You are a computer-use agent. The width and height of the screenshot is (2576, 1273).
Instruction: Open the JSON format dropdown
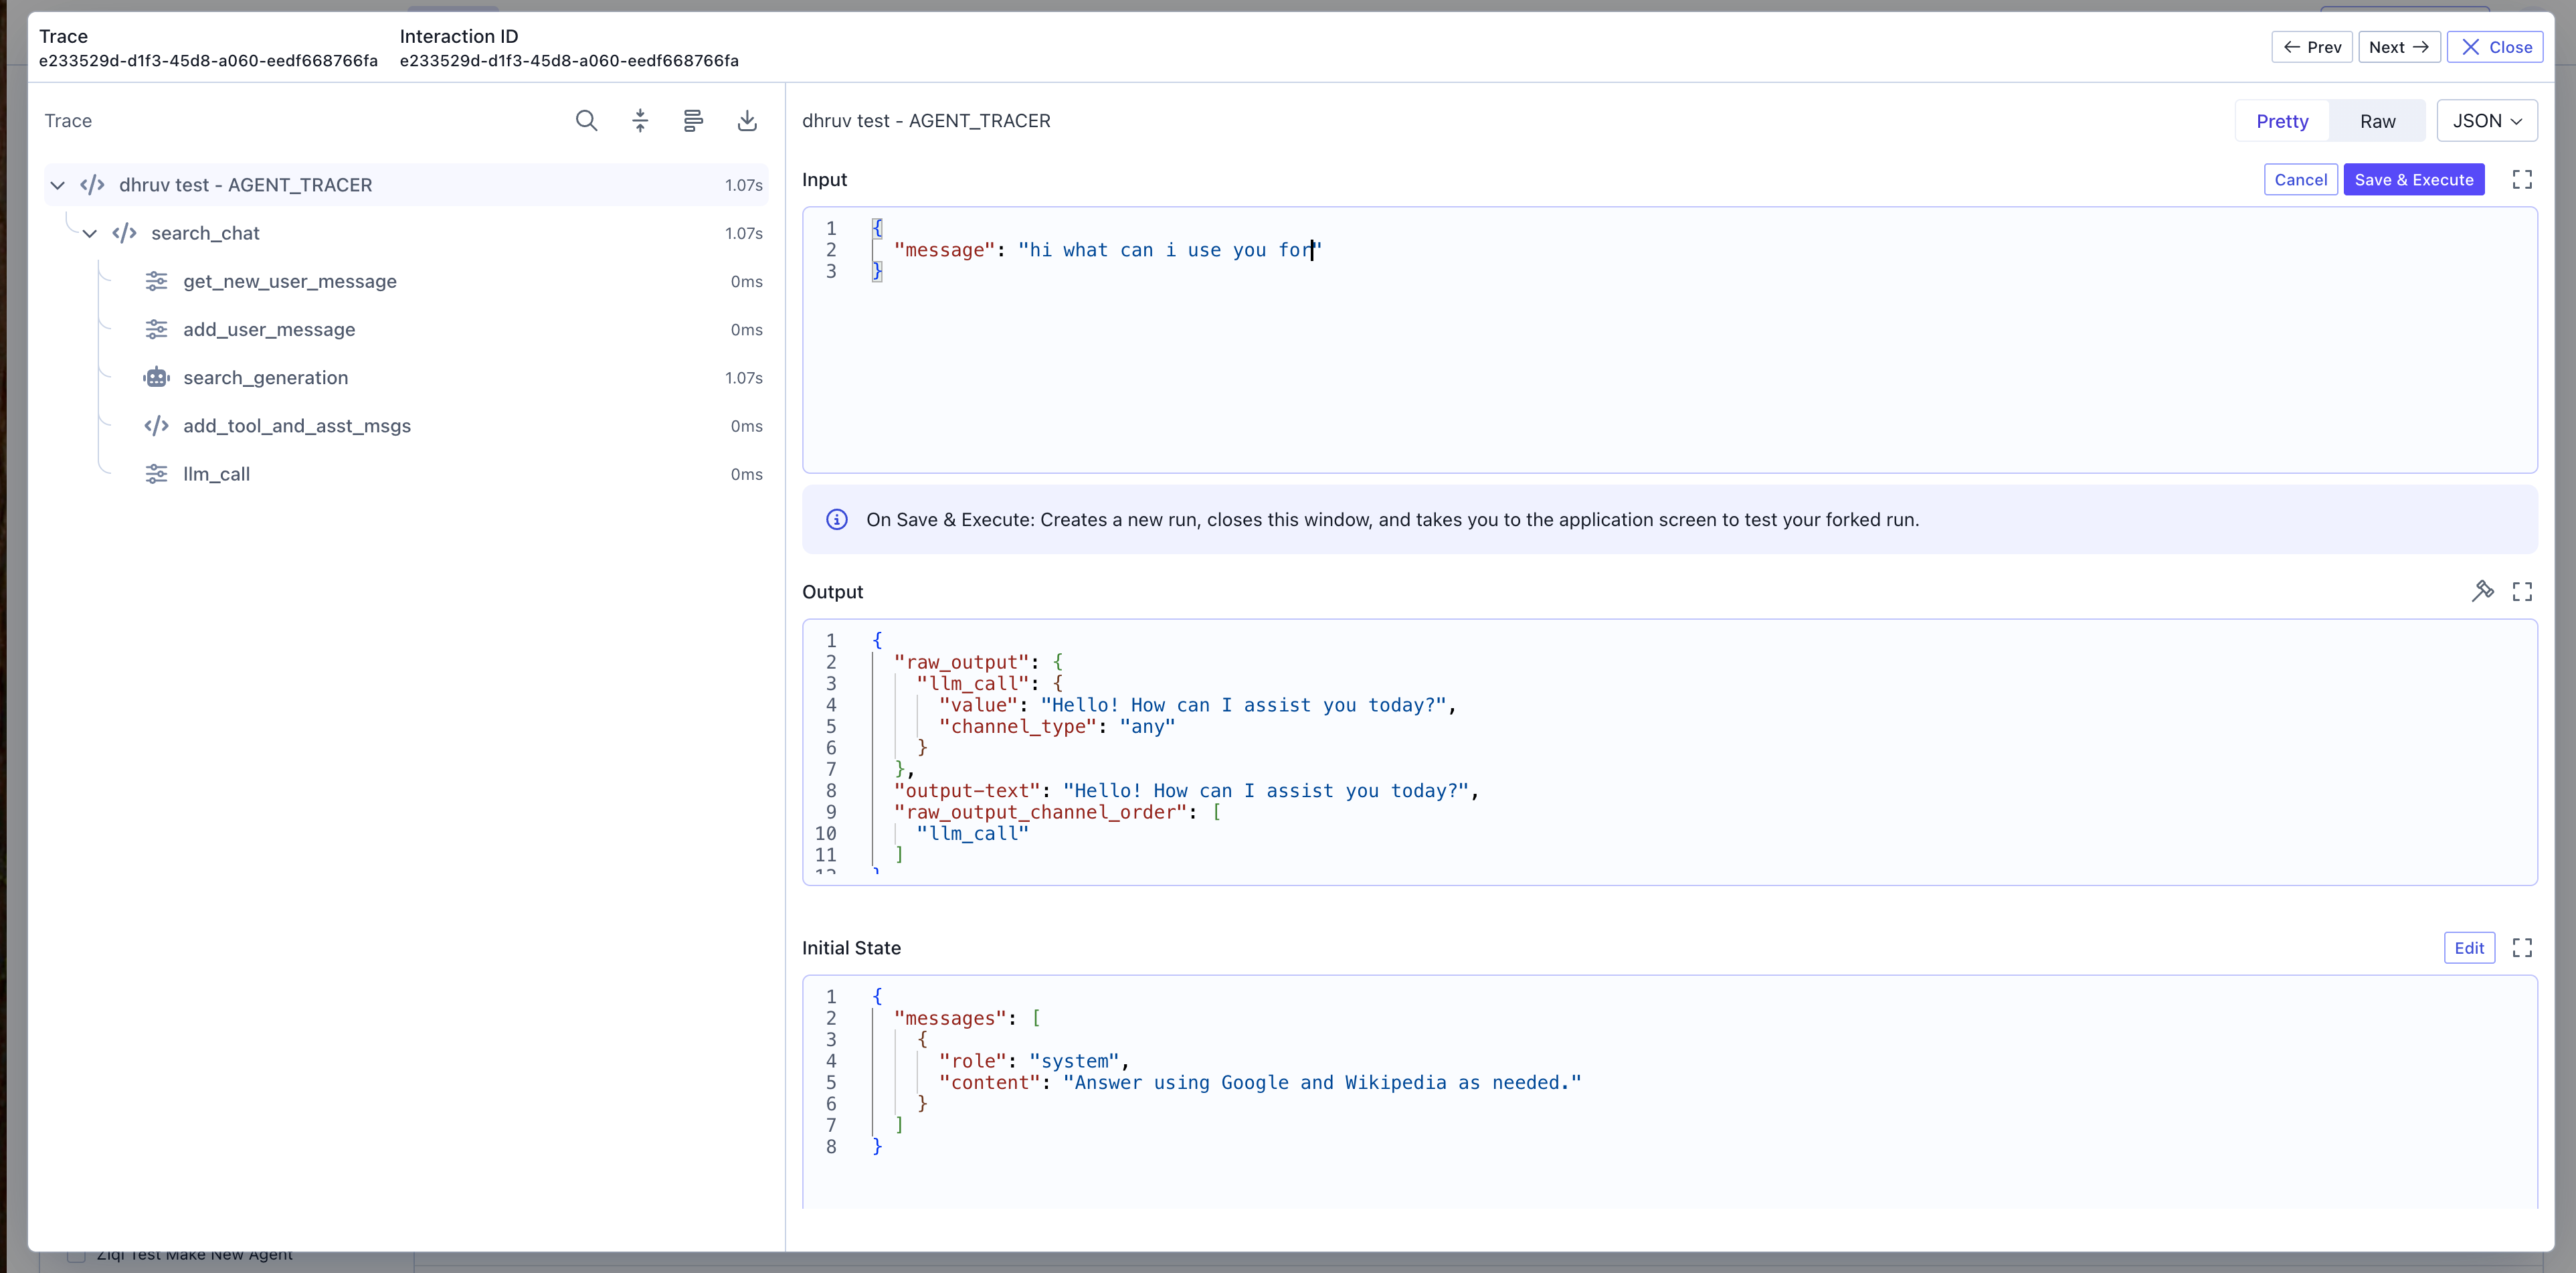pos(2486,121)
